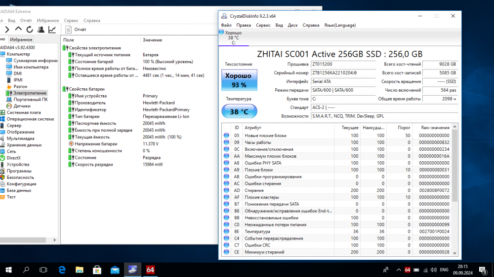Click the Отчёт report button in AIDA64

coord(76,30)
